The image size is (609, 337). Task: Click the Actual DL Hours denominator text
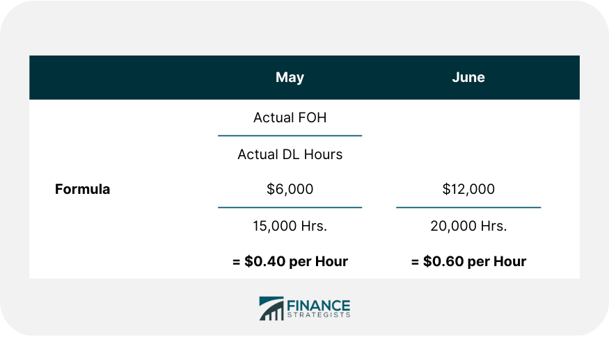tap(290, 154)
